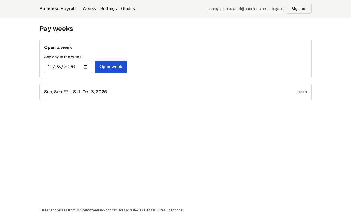Go to the Paneless Payroll home link
The width and height of the screenshot is (351, 219).
[58, 9]
